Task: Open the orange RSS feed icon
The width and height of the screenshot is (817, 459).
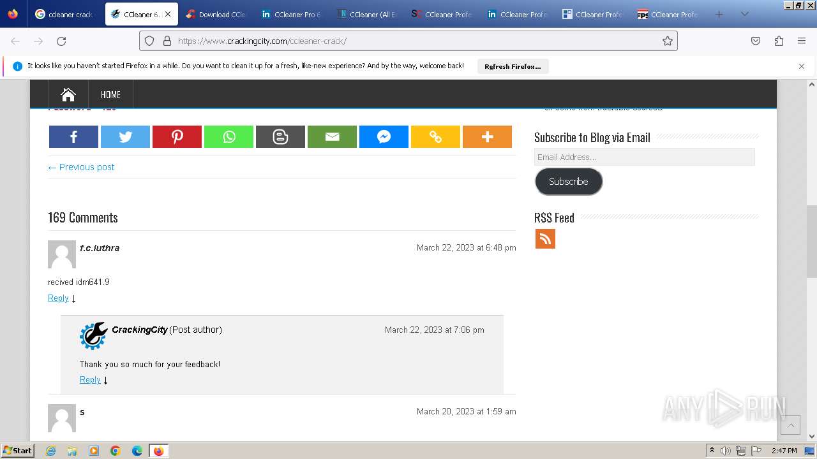Action: pos(545,238)
